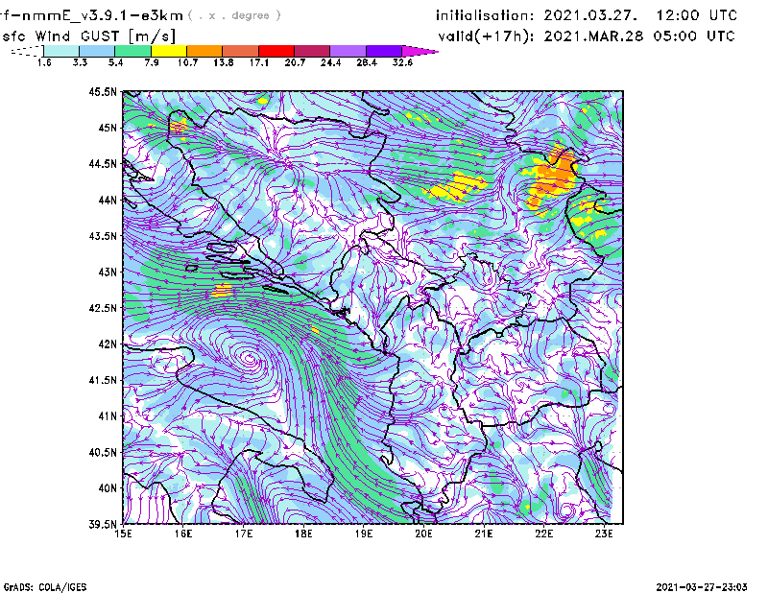Pick the red 17.1–20.7 legend swatch

coord(276,51)
